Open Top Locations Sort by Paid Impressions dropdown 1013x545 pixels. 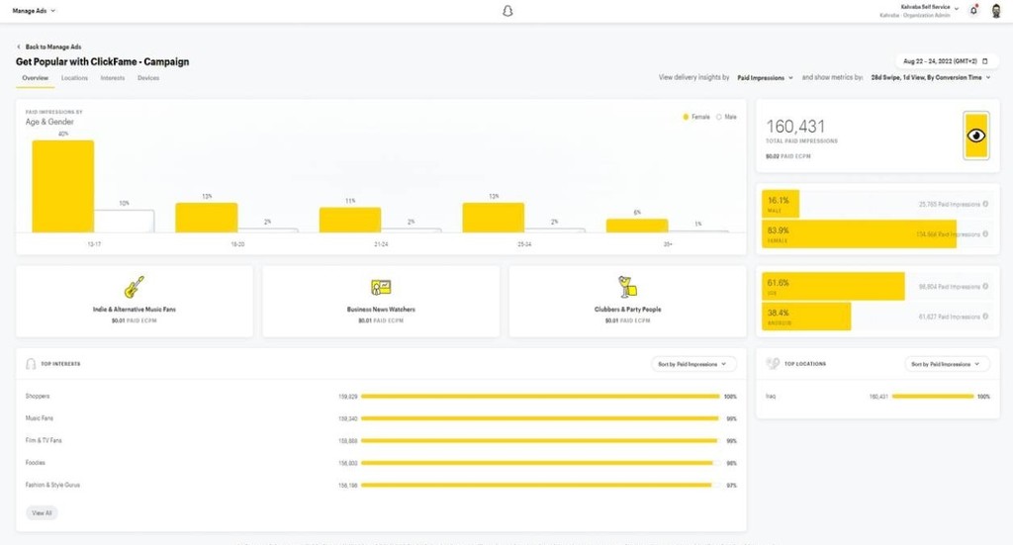tap(947, 364)
